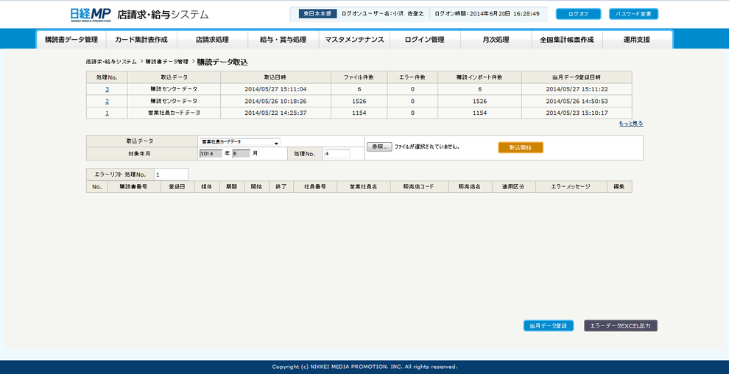The image size is (729, 374).
Task: Expand the 取込データ dropdown
Action: pos(239,141)
